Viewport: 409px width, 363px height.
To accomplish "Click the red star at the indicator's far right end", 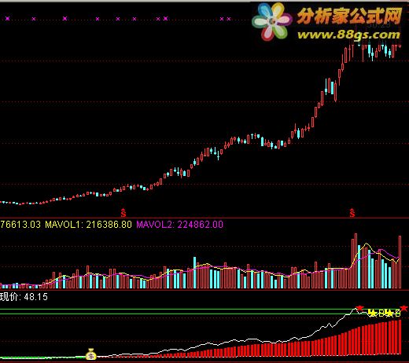I will [404, 308].
